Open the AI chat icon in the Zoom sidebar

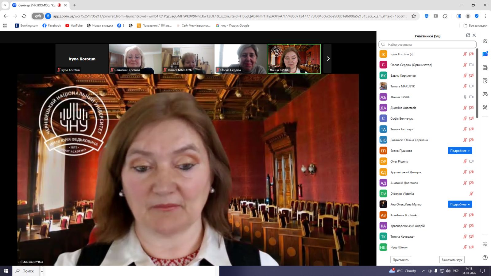coord(485,54)
